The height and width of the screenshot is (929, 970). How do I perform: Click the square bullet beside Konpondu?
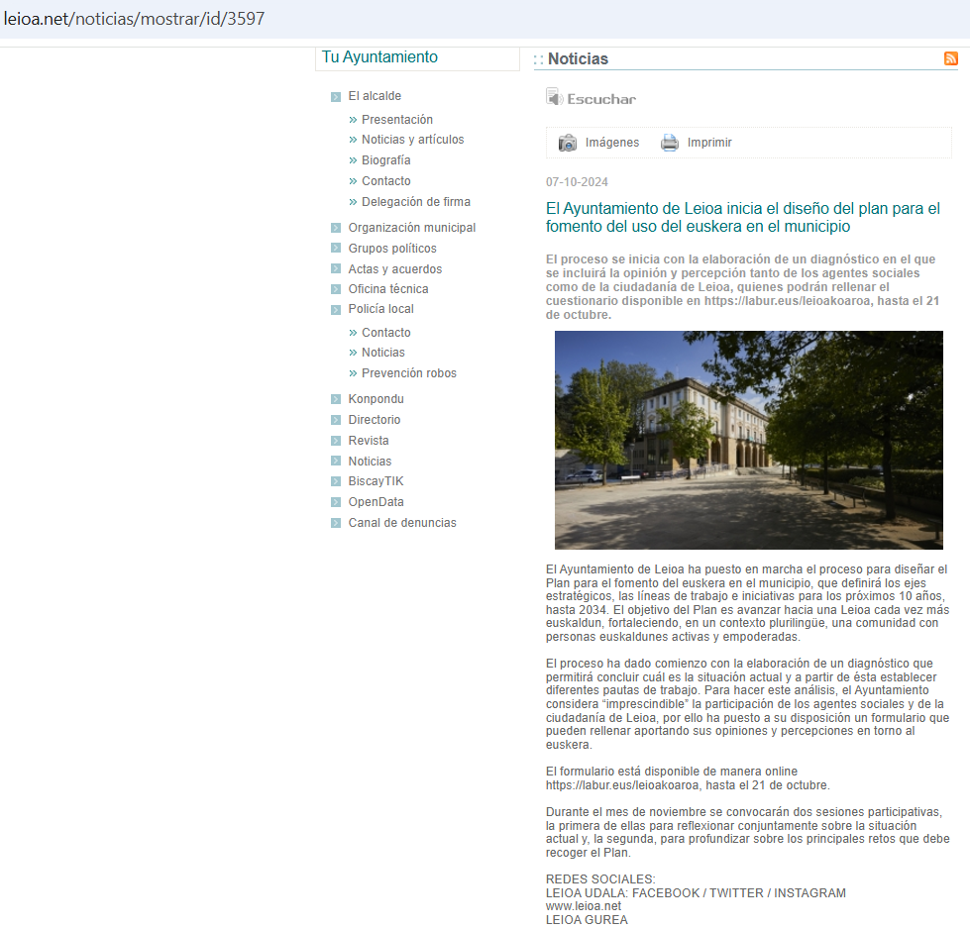tap(336, 400)
